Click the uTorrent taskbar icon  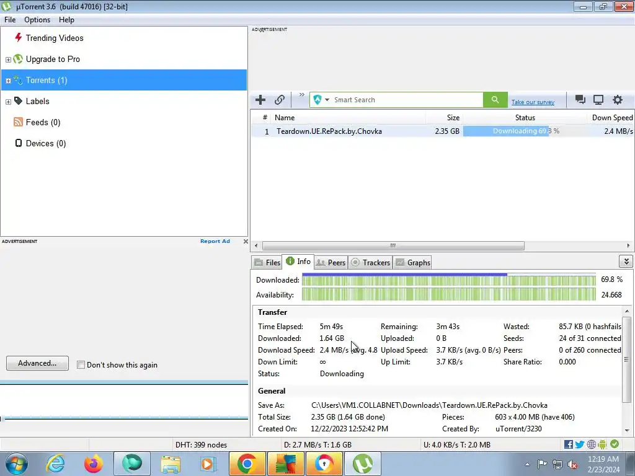pos(362,464)
